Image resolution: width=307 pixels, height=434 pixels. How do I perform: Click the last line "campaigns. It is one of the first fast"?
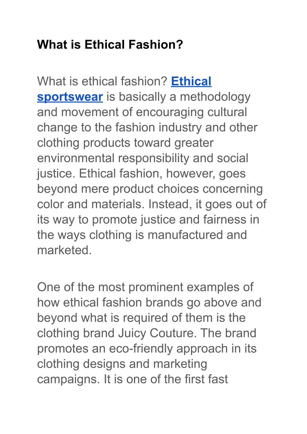click(x=133, y=379)
